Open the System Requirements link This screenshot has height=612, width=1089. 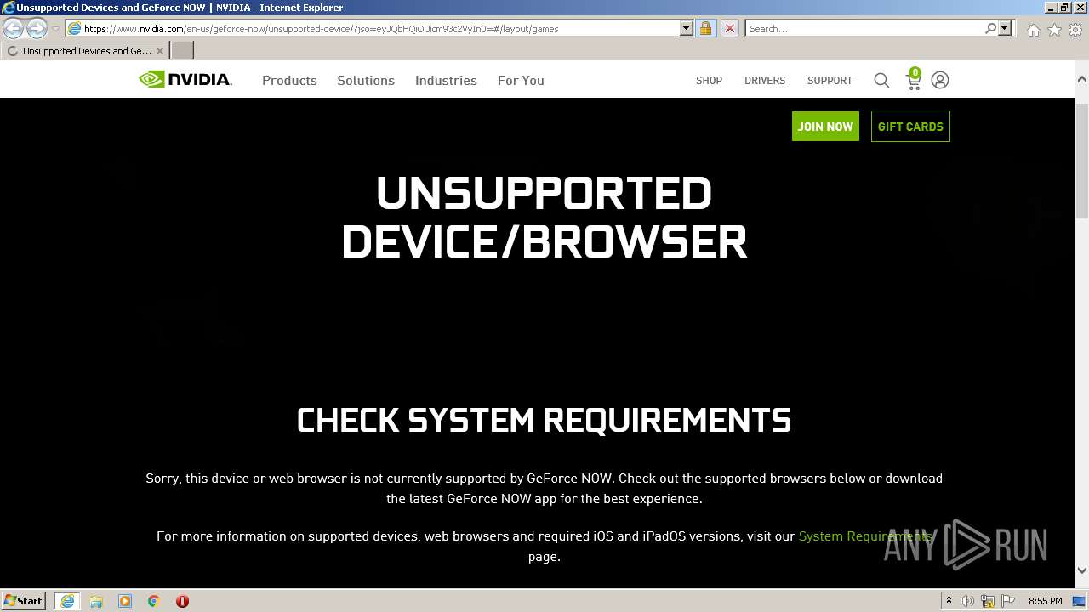tap(865, 536)
